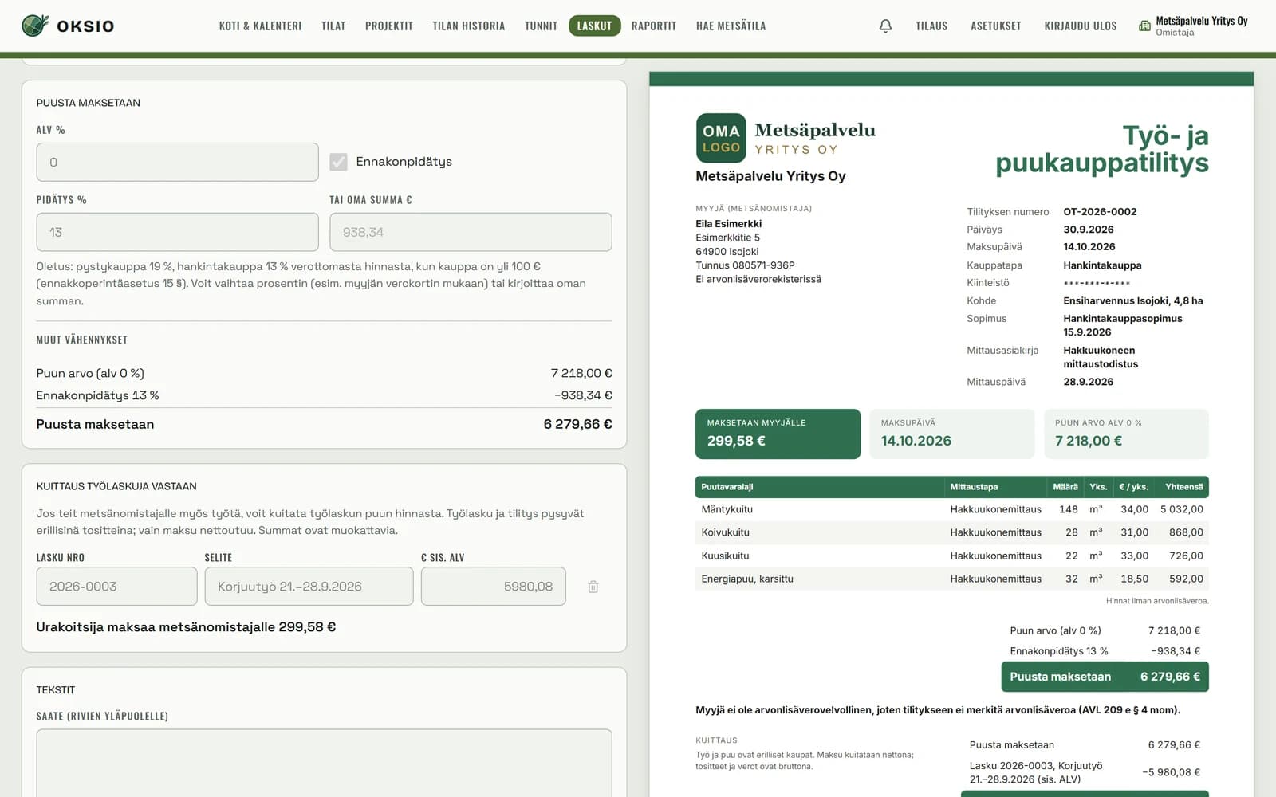Viewport: 1276px width, 797px height.
Task: Click the Saate text area
Action: click(324, 763)
